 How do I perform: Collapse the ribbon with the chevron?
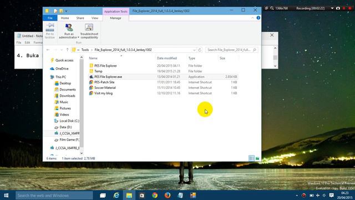pyautogui.click(x=252, y=18)
